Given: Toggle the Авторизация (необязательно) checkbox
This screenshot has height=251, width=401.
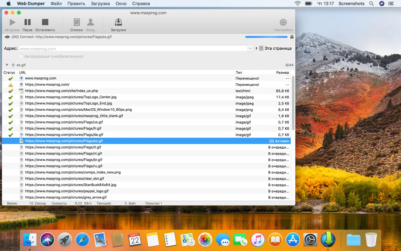Looking at the screenshot, I should click(21, 57).
